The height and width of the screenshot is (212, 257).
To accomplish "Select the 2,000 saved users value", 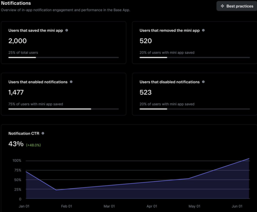I will click(x=18, y=41).
